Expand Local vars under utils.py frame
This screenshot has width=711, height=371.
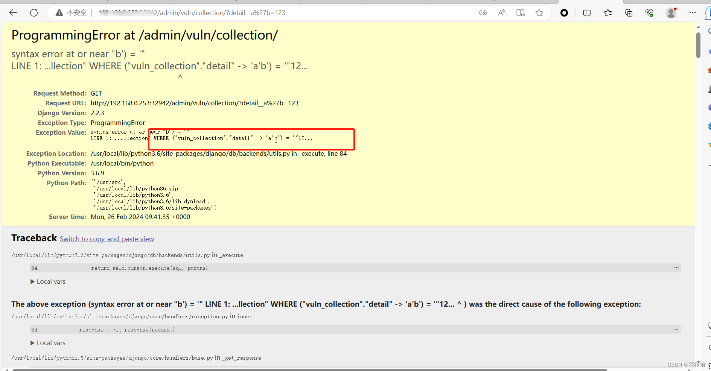pos(48,281)
